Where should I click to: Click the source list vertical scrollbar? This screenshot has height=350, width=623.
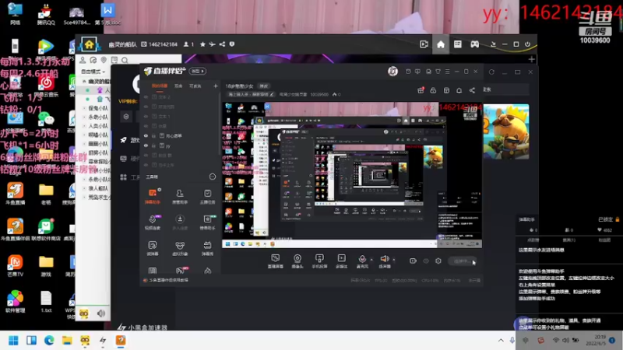[x=220, y=125]
